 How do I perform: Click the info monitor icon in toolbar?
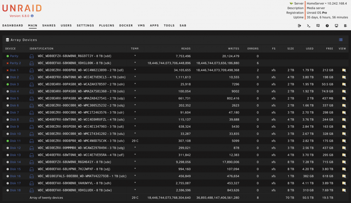(x=336, y=26)
